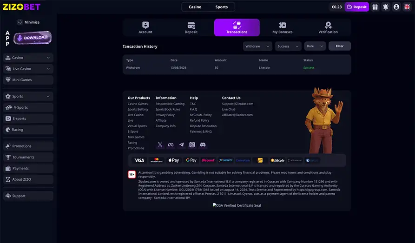Switch to the Deposit tab
Screen dimensions: 415x243
click(x=191, y=27)
